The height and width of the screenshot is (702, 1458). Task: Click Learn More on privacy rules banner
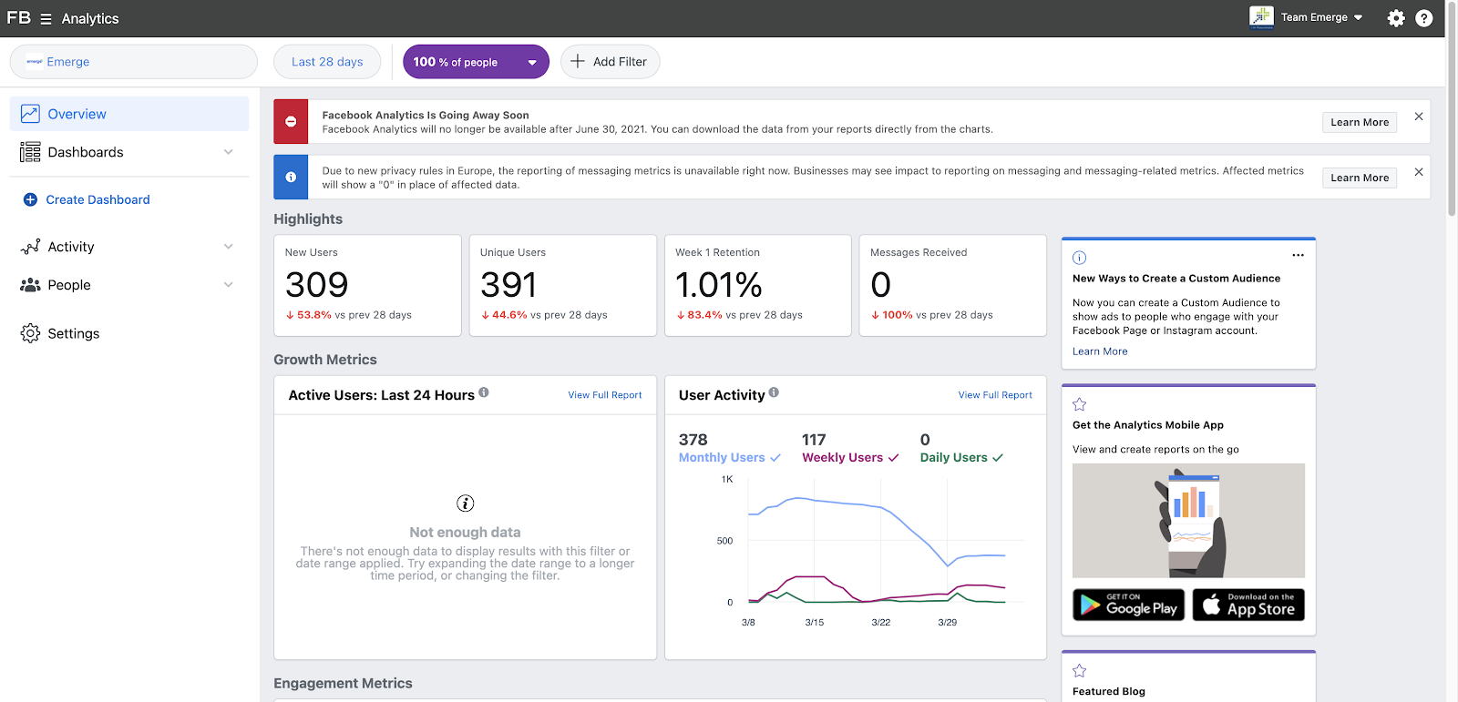(x=1360, y=178)
